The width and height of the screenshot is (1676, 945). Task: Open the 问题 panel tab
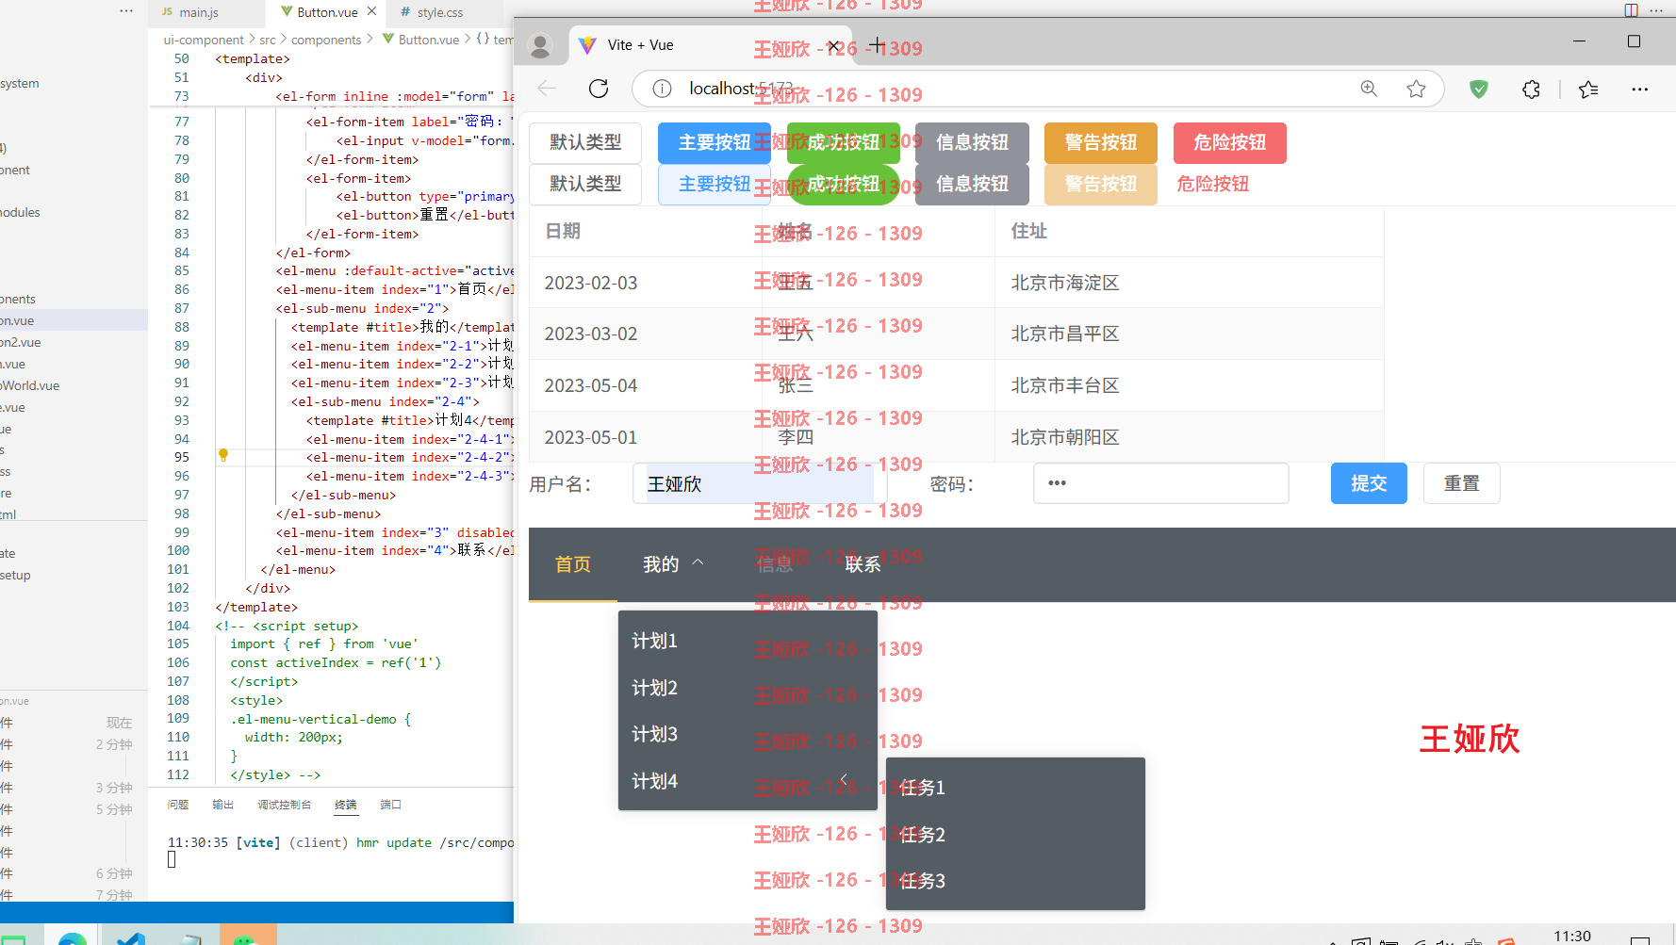(178, 805)
